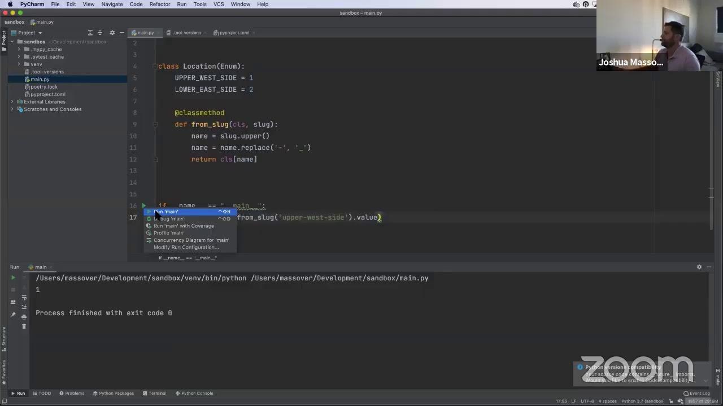The image size is (723, 406).
Task: Click the LF line separator selector
Action: point(574,401)
